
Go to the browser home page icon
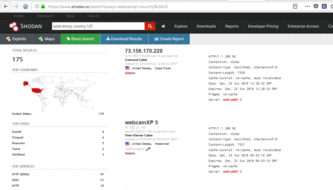click(x=26, y=6)
